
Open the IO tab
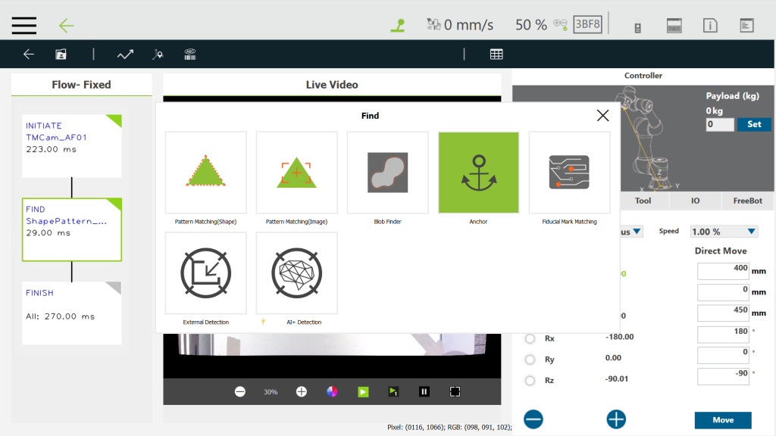pyautogui.click(x=695, y=201)
